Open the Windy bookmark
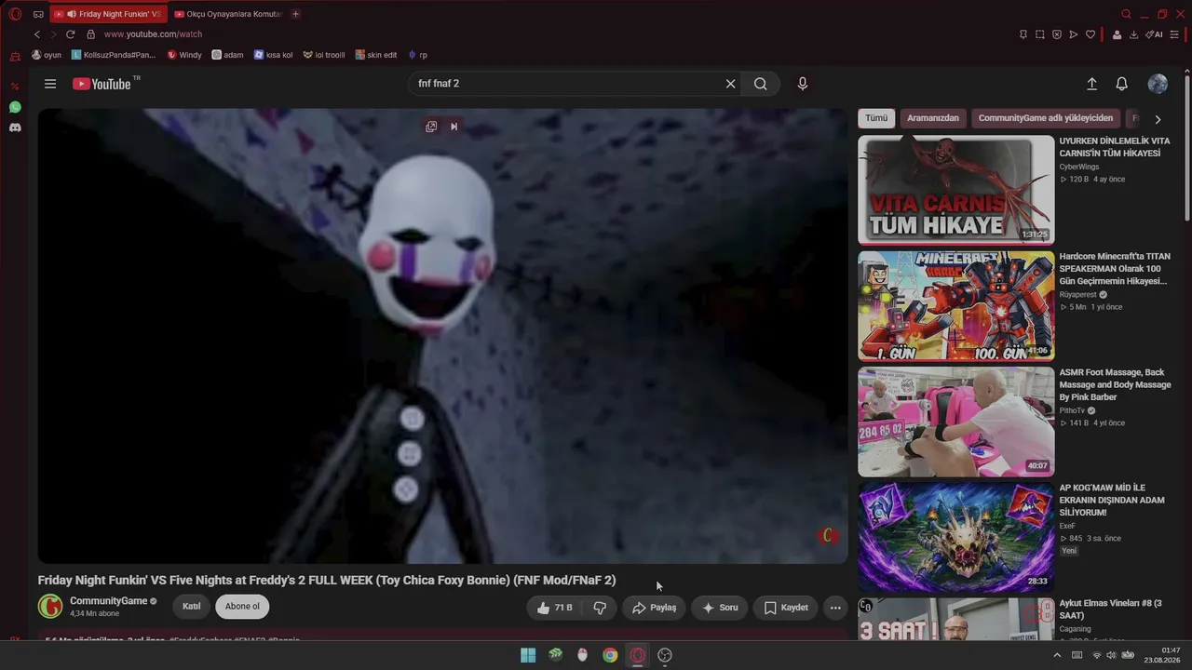1192x670 pixels. (x=184, y=55)
